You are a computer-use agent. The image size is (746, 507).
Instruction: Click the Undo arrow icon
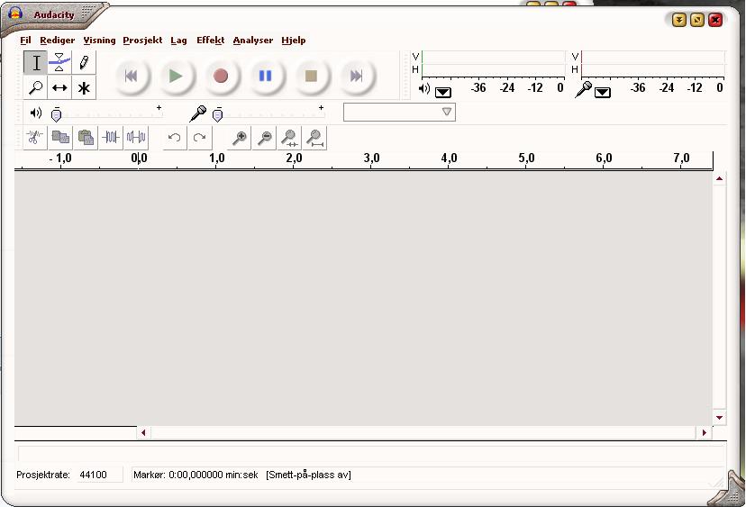(175, 138)
